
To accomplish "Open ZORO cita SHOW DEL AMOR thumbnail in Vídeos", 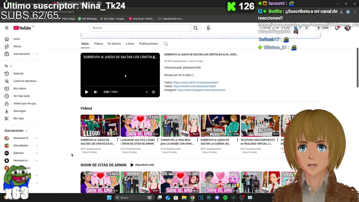I will coord(140,126).
